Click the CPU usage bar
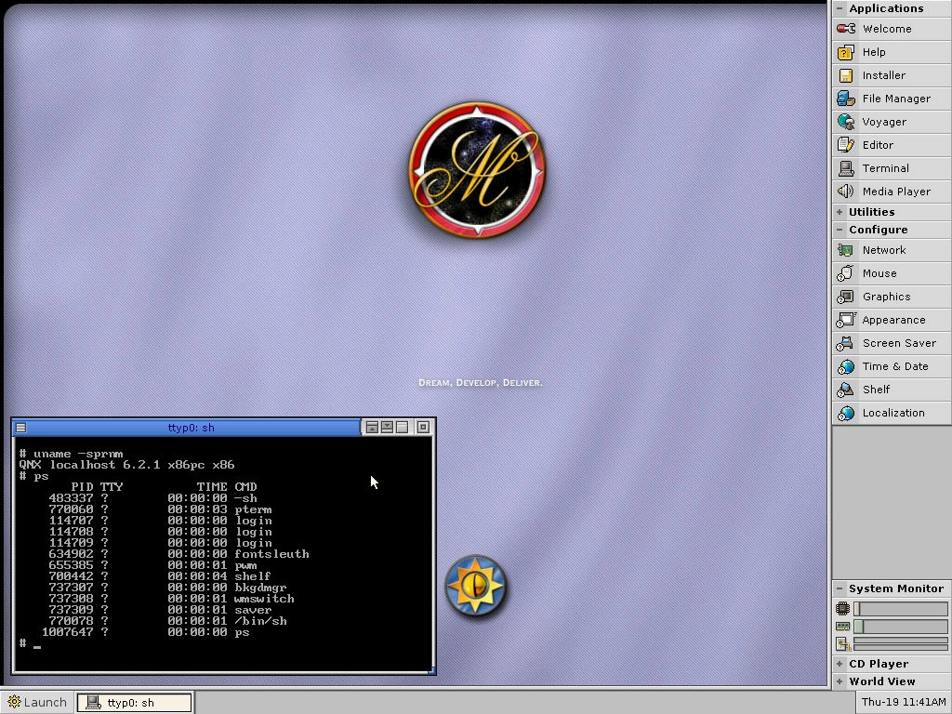This screenshot has width=952, height=714. point(900,608)
